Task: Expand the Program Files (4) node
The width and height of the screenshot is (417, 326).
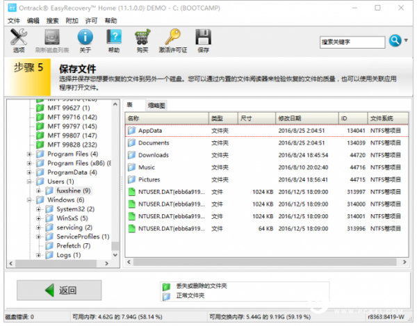Action: pyautogui.click(x=29, y=154)
